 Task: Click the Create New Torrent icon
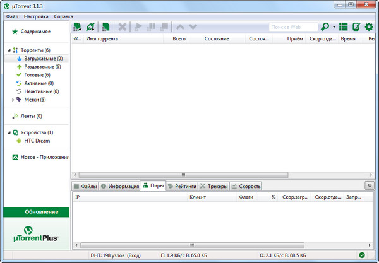pos(106,27)
